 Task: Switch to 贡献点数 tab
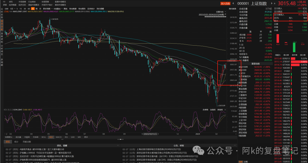[27, 142]
